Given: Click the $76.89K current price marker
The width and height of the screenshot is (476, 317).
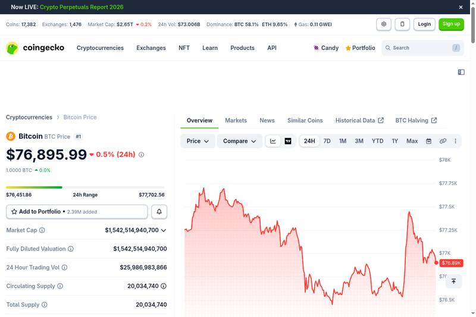Looking at the screenshot, I should (451, 263).
